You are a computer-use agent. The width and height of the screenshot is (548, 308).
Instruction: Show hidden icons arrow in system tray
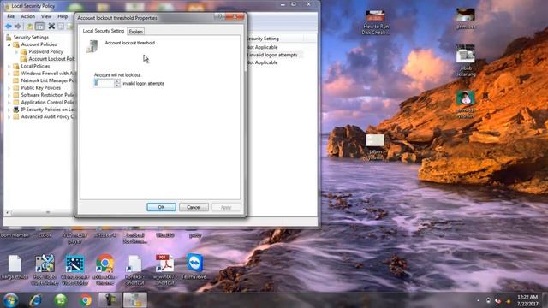pos(479,300)
